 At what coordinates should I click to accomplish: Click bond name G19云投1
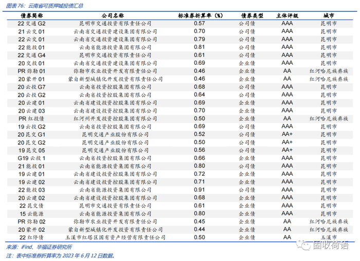point(32,158)
